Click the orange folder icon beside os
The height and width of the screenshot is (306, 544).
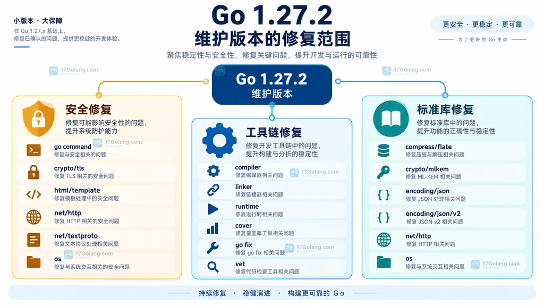33,262
